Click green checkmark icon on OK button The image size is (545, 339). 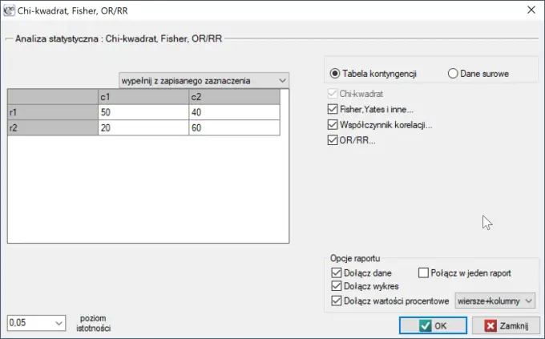click(425, 326)
